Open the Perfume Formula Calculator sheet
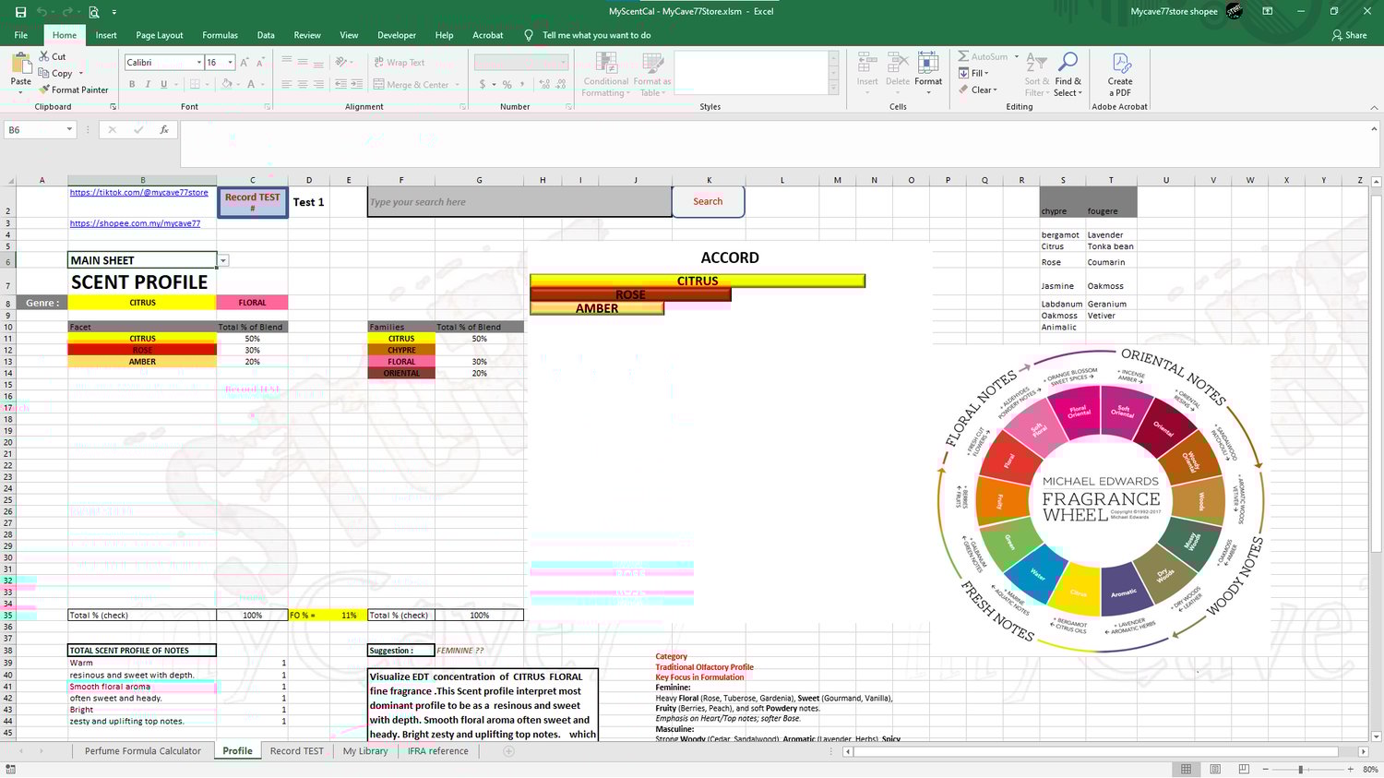 pos(143,751)
